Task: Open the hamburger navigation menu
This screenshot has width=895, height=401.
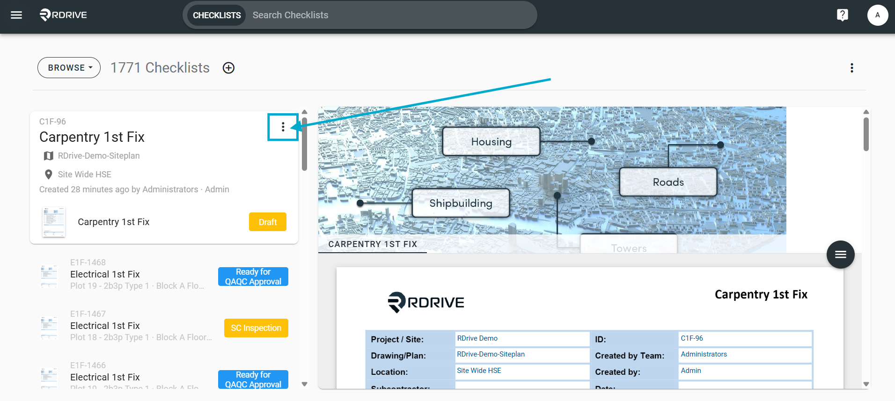Action: tap(16, 15)
